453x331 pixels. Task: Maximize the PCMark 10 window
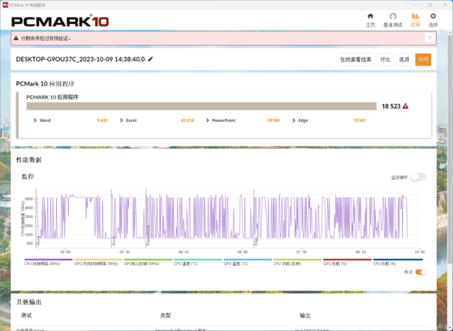(430, 5)
